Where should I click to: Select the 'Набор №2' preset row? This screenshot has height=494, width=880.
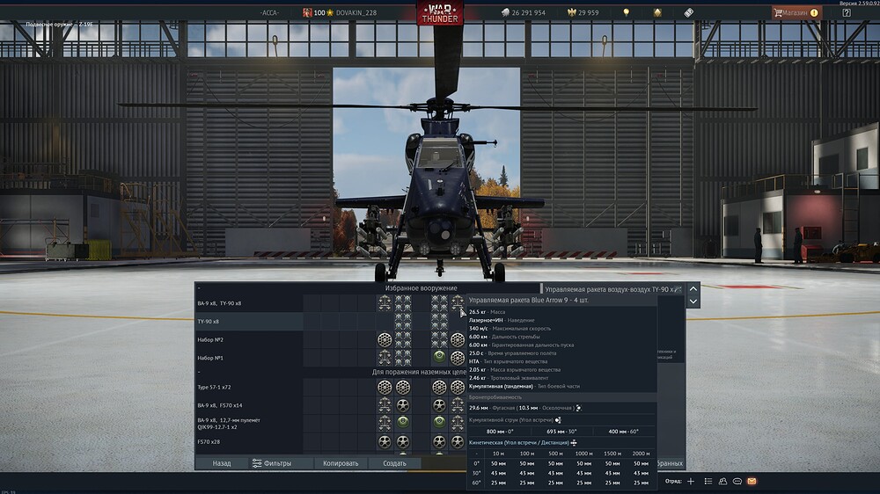pyautogui.click(x=249, y=340)
